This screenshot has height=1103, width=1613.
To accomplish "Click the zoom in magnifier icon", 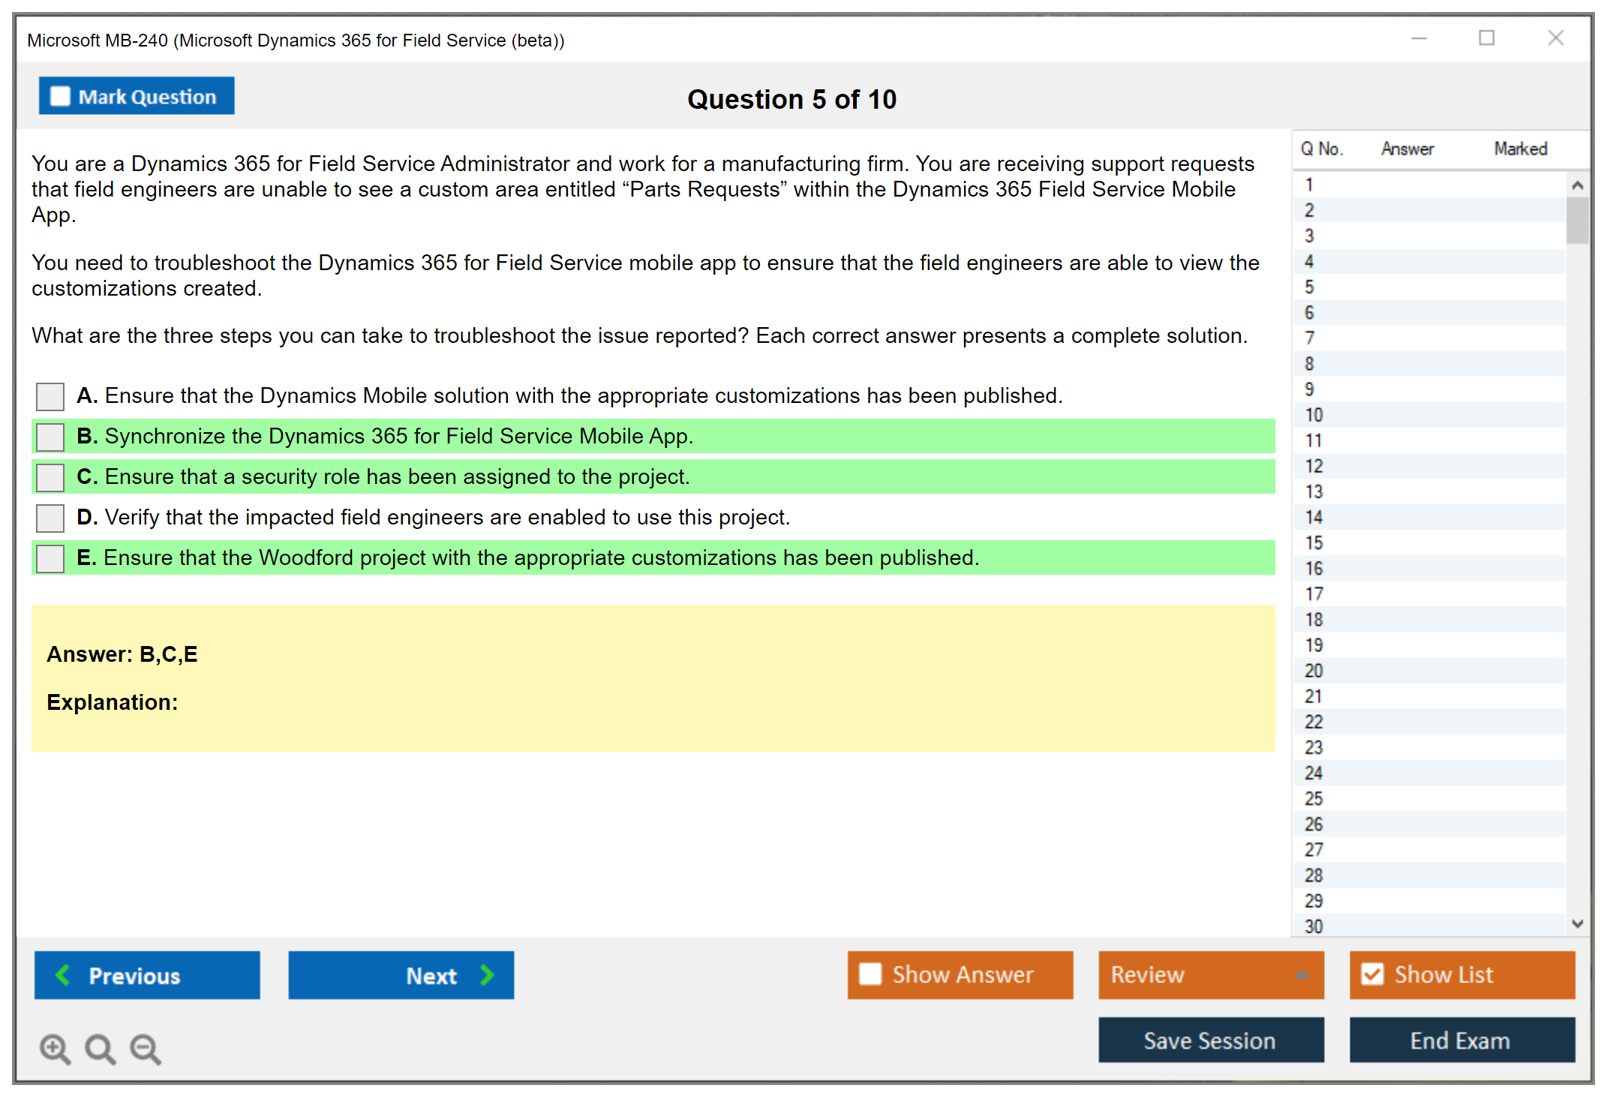I will click(55, 1048).
